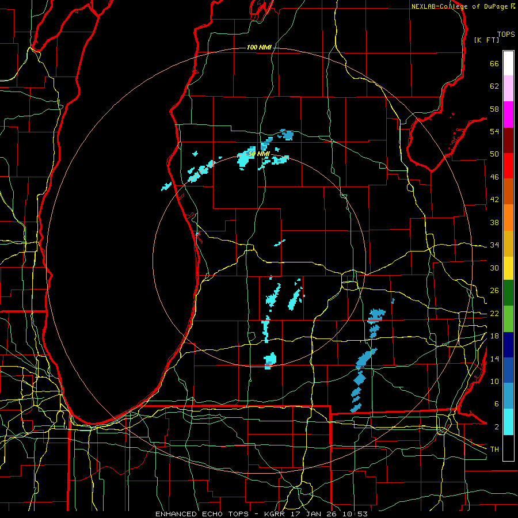Select the 14 legend value

point(494,359)
